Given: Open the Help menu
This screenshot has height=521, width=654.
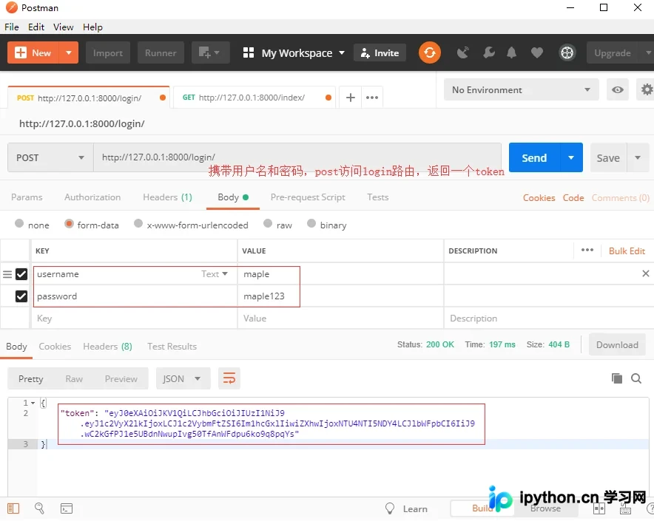Looking at the screenshot, I should [x=92, y=27].
